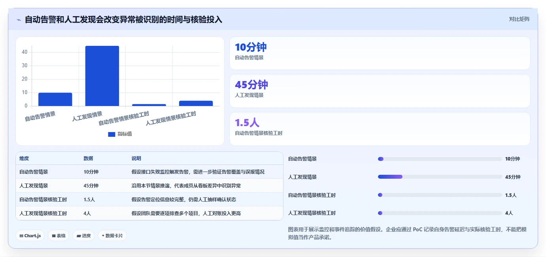Click 10分钟 value beside progress bar
546x257 pixels.
tap(512, 159)
